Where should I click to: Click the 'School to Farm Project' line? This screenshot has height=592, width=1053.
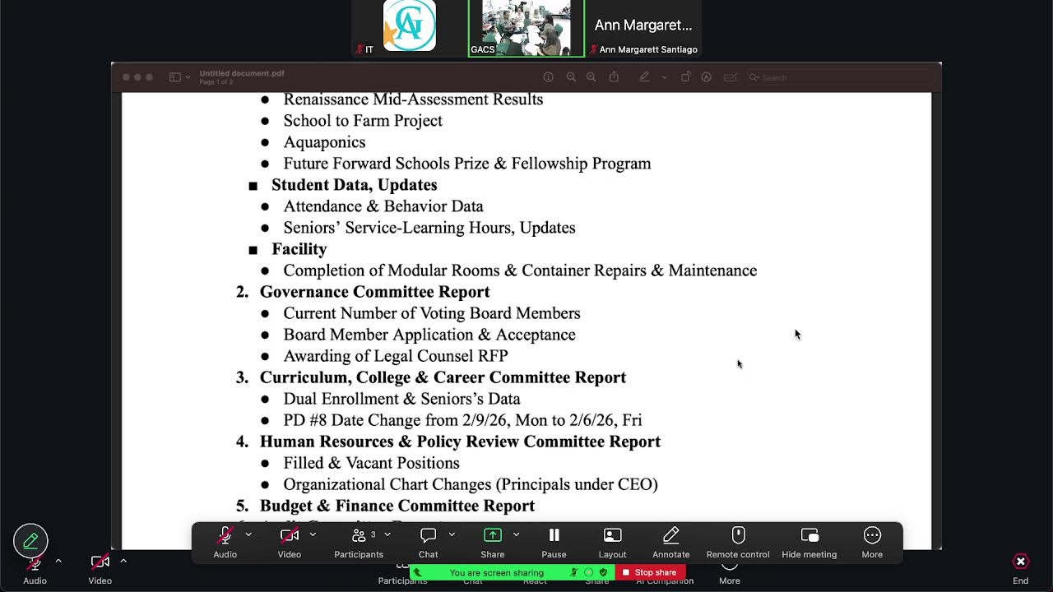(x=363, y=120)
